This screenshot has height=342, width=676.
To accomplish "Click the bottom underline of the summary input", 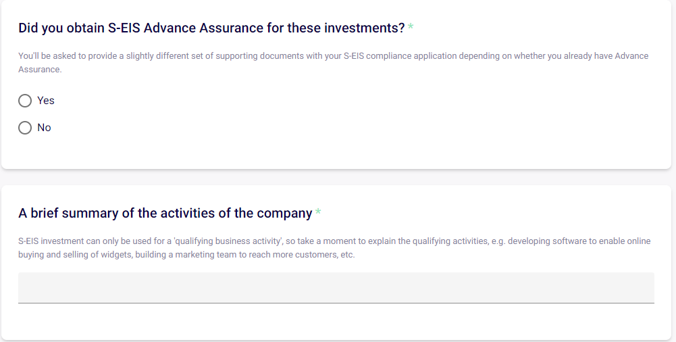I will 336,303.
